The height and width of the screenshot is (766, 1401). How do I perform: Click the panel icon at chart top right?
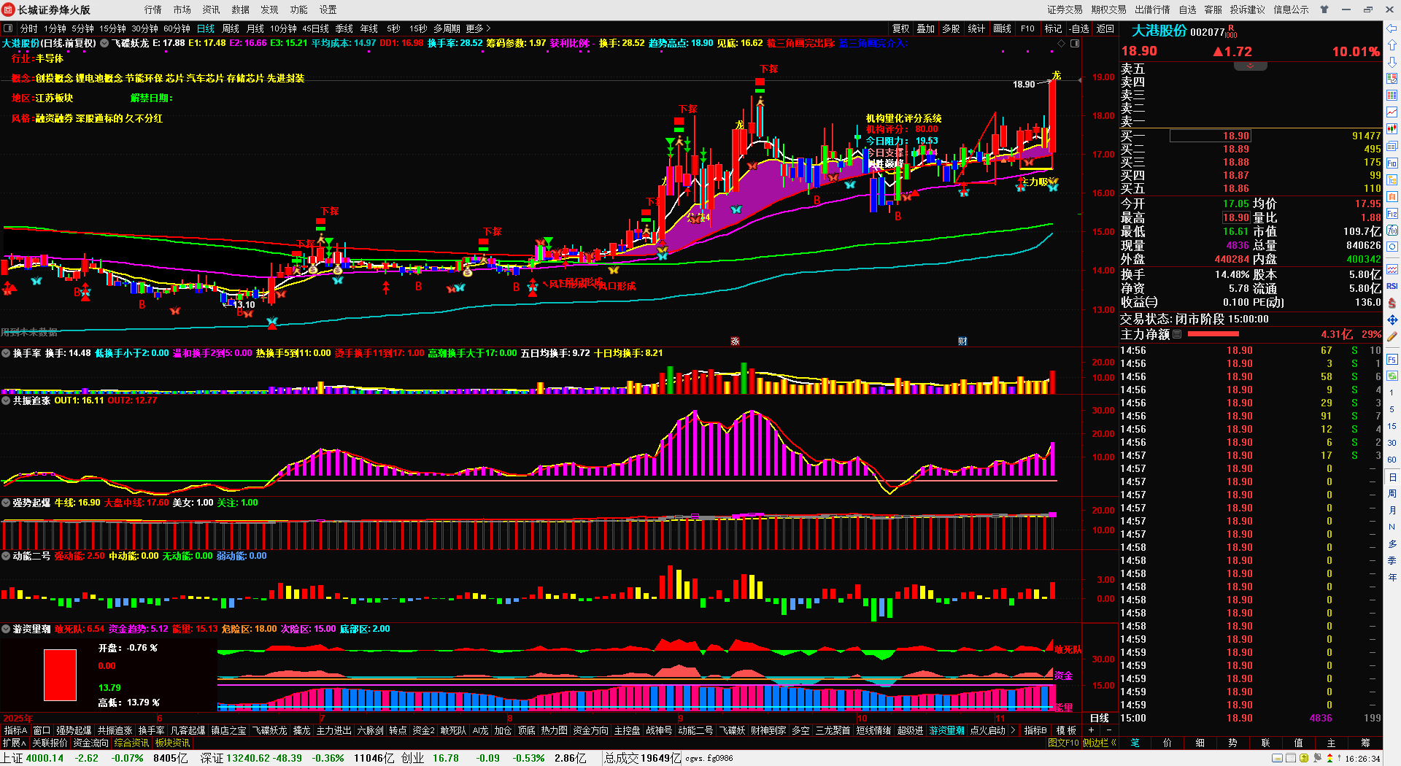click(1075, 43)
